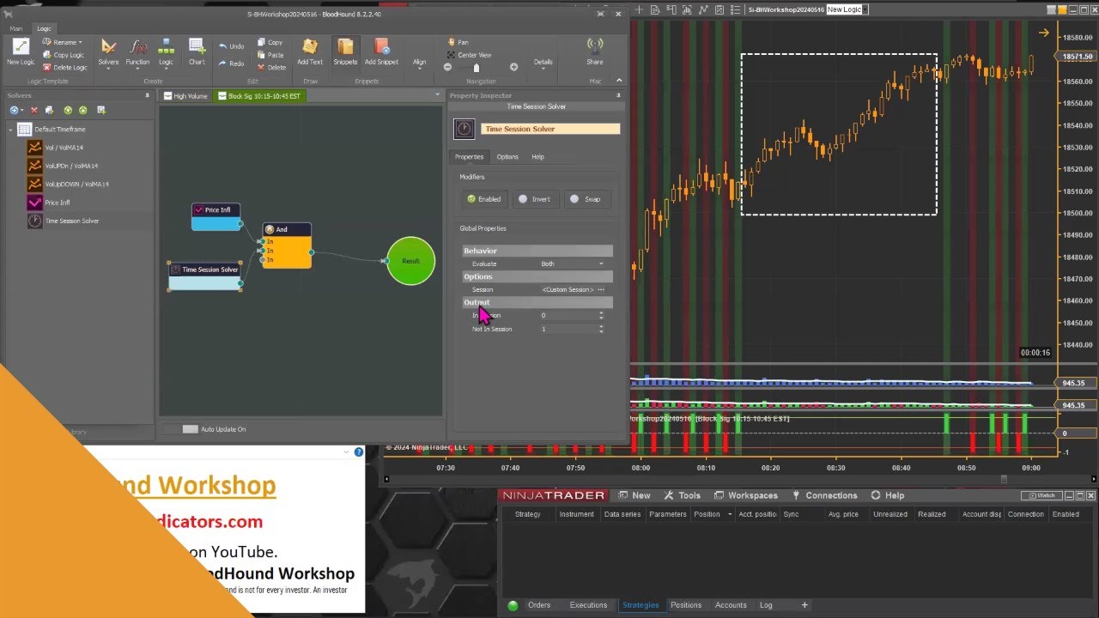Click Undo in the Edit group
Viewport: 1099px width, 618px height.
pyautogui.click(x=231, y=46)
